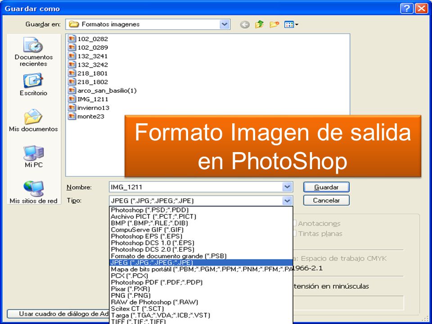Click the Cancelar button
The height and width of the screenshot is (324, 432).
click(326, 200)
